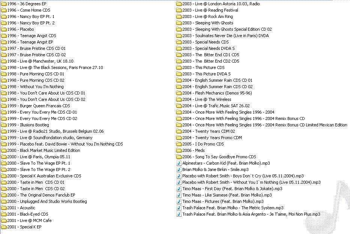Select folder icon of '2004 - Flesh Mechanics (Demos 95-96)'
350x234 pixels.
pyautogui.click(x=179, y=93)
